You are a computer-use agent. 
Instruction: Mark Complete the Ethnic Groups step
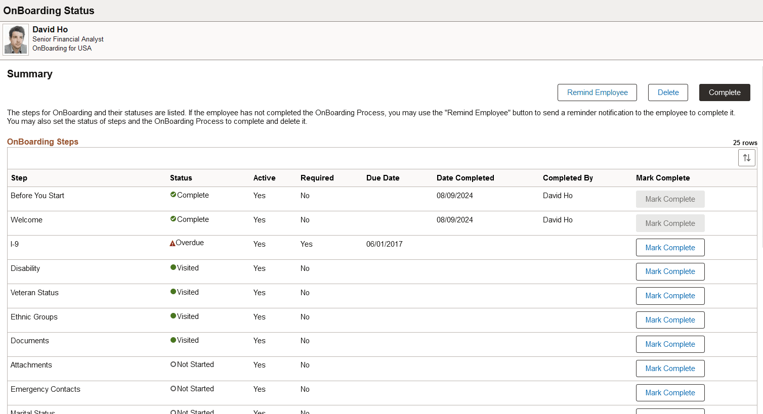[x=670, y=319]
